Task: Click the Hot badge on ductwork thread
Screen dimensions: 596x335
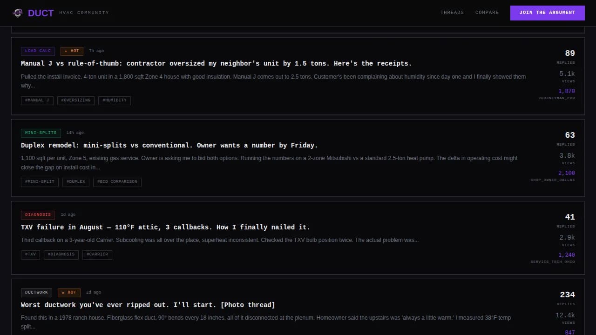Action: 69,293
